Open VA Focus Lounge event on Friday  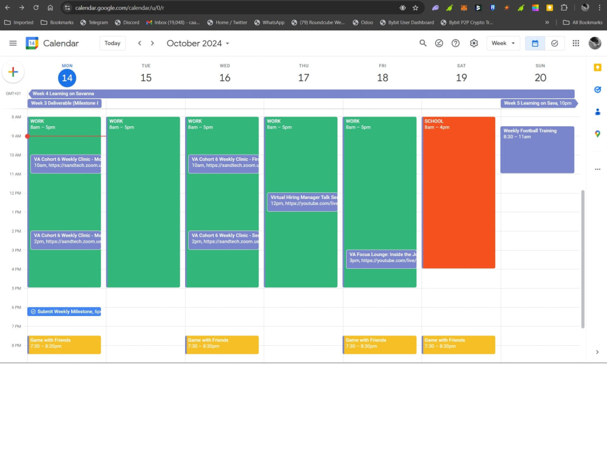click(381, 259)
